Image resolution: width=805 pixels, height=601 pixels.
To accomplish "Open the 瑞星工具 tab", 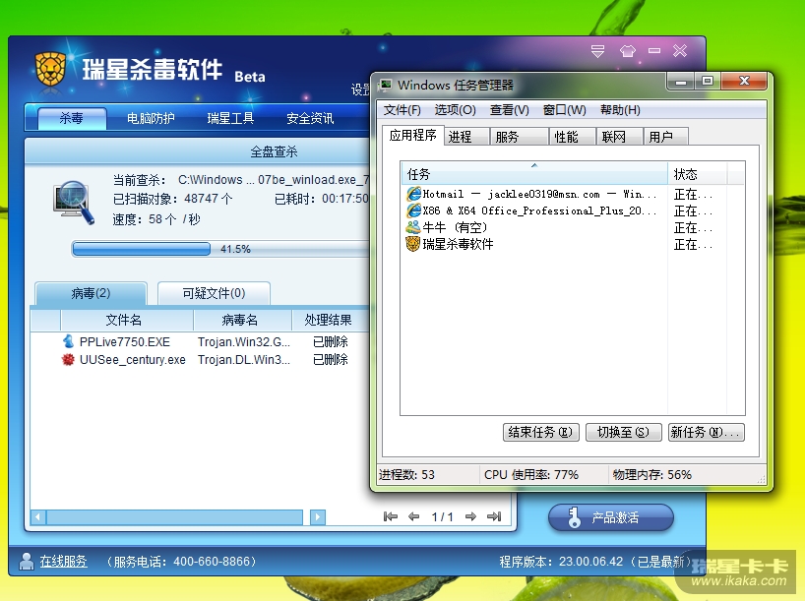I will click(x=230, y=119).
